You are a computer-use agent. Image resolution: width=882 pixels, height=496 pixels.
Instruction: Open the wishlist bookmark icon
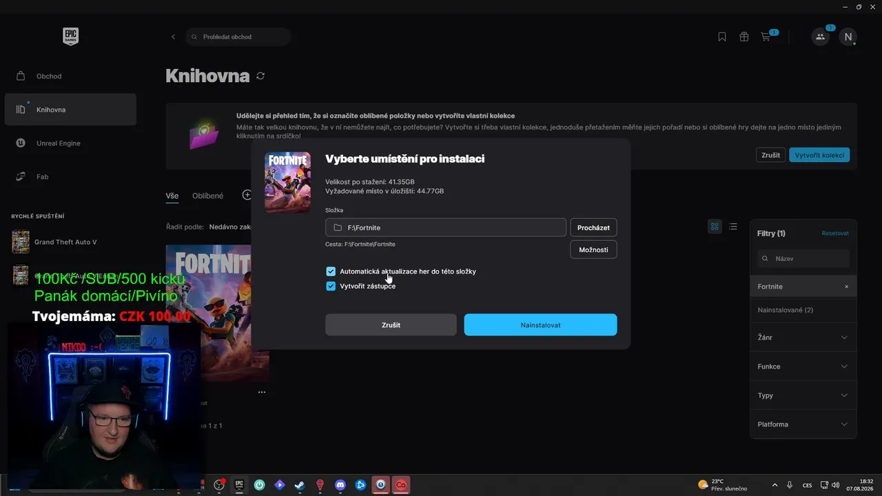click(x=722, y=37)
